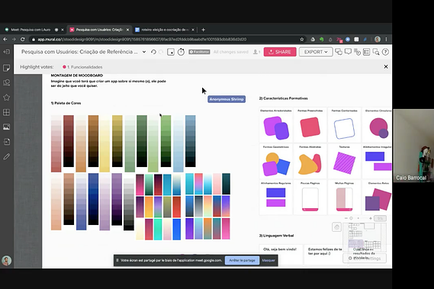Toggle the Facilitator mode badge
Viewport: 434px width, 289px height.
click(x=199, y=52)
